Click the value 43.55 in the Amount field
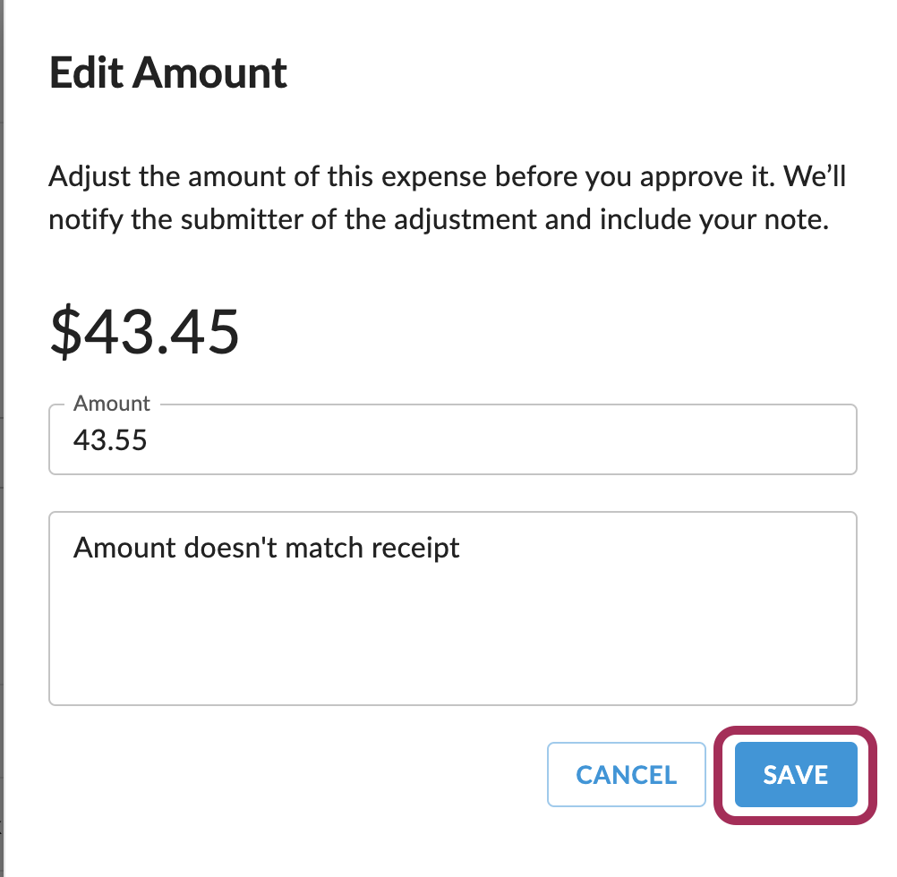Screen dimensions: 897x877 (110, 439)
